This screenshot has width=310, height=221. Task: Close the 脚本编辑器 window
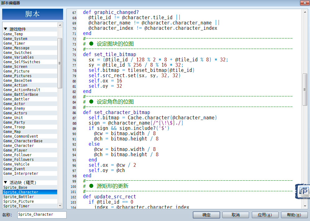coord(305,3)
